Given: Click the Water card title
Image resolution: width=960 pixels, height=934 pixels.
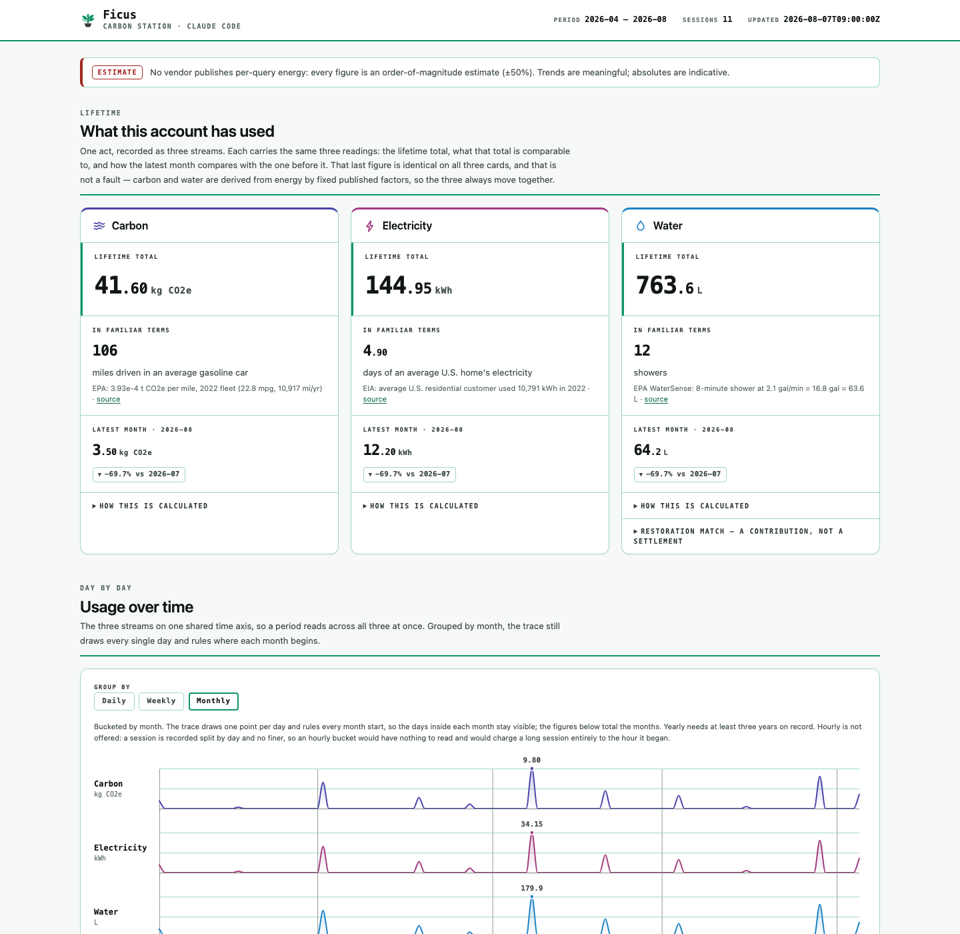Looking at the screenshot, I should [x=668, y=226].
